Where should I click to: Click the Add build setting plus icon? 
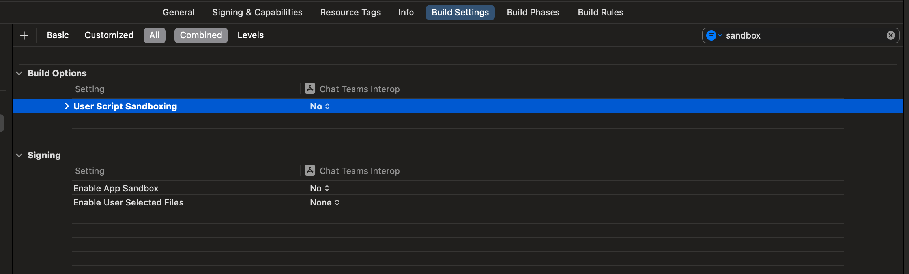[24, 35]
